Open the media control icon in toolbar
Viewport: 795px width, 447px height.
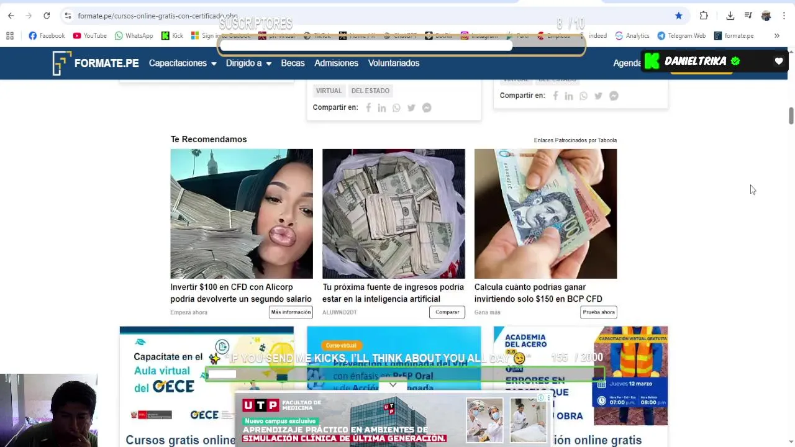tap(748, 16)
